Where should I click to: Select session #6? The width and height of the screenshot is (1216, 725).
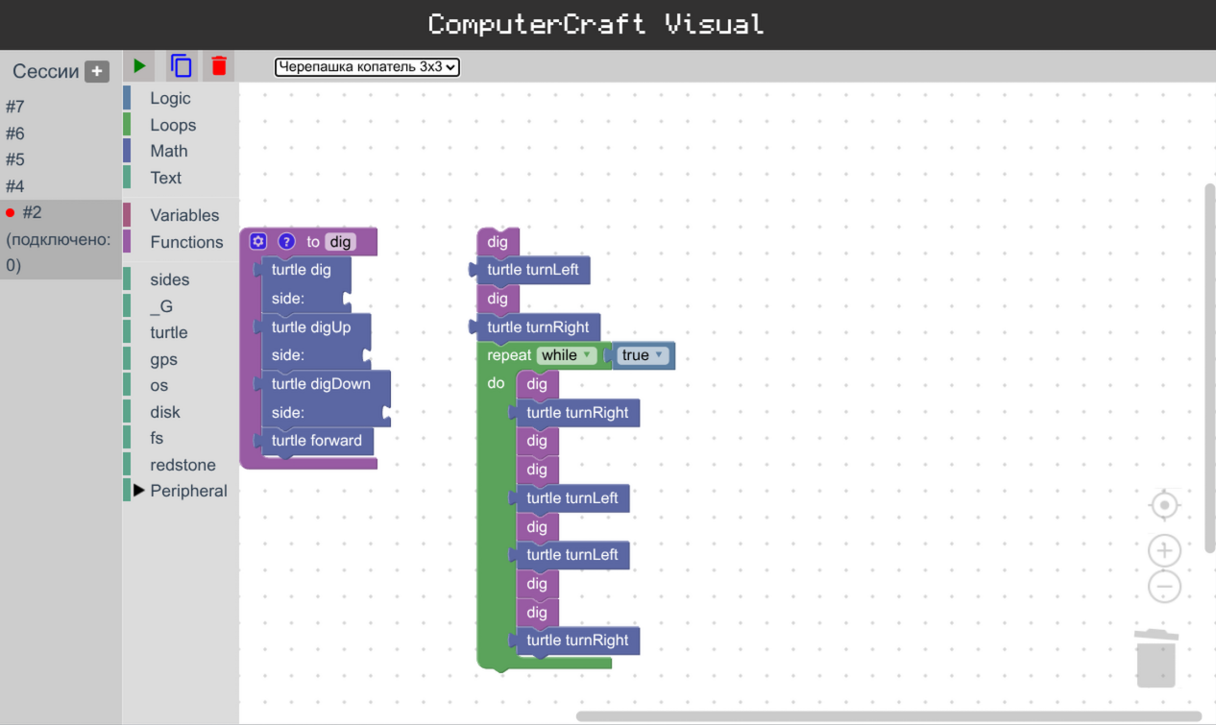click(61, 133)
